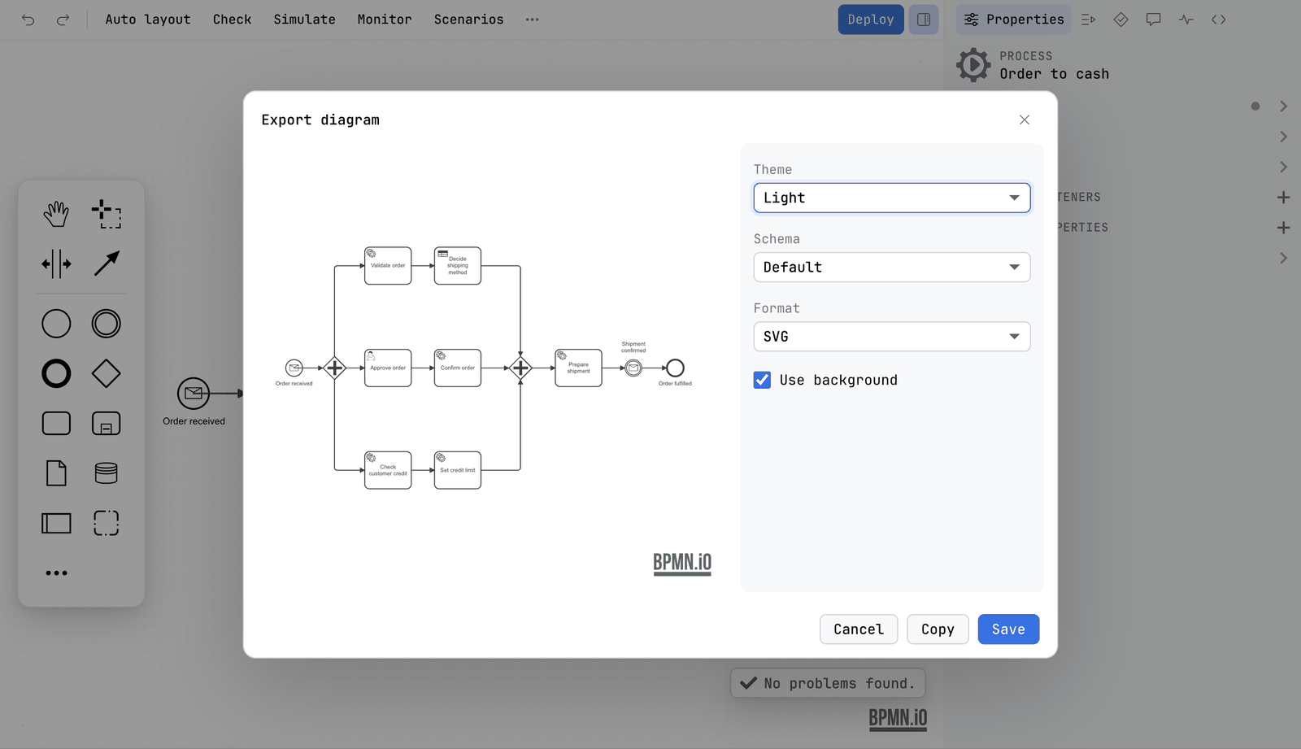Open the Format dropdown set to SVG
Image resolution: width=1301 pixels, height=749 pixels.
point(892,337)
